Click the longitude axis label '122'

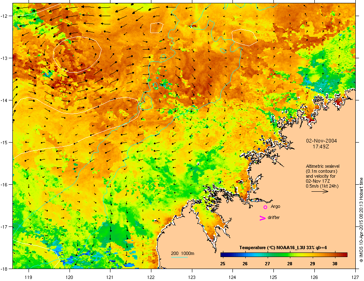tap(151, 277)
